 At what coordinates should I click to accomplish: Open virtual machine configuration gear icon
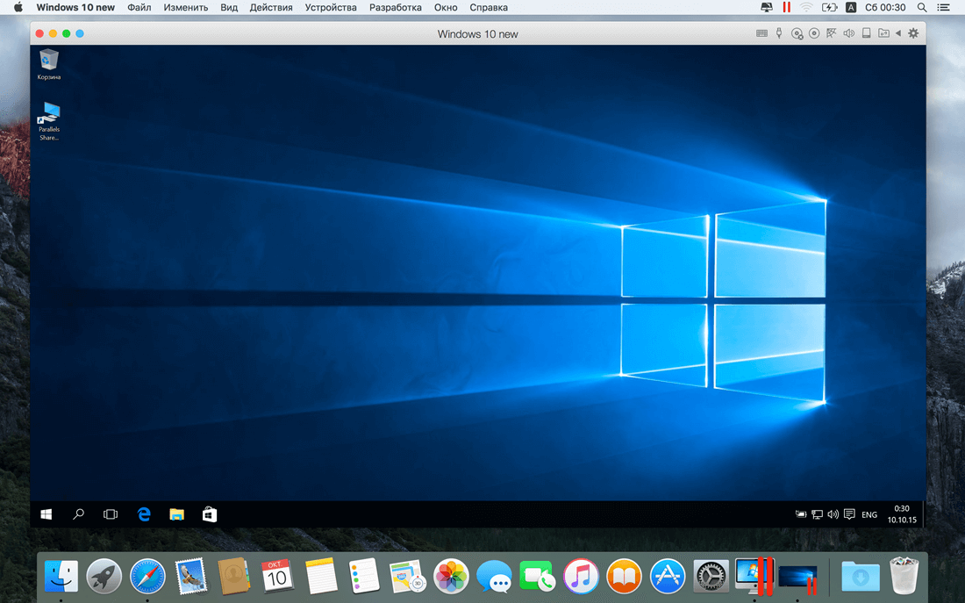pyautogui.click(x=913, y=33)
